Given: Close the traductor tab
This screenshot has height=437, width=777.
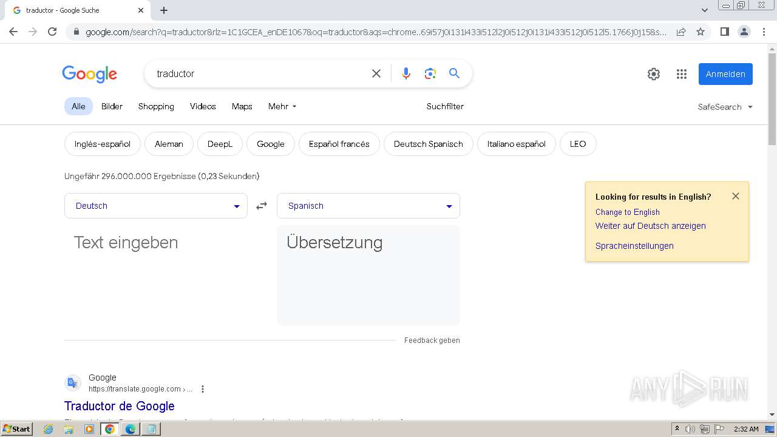Looking at the screenshot, I should (x=141, y=10).
